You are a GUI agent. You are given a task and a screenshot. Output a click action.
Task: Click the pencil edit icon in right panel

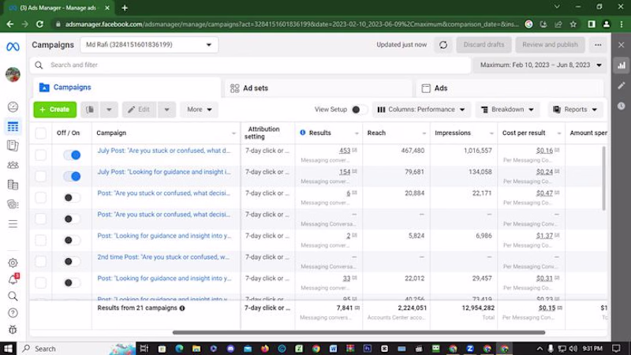[x=620, y=86]
